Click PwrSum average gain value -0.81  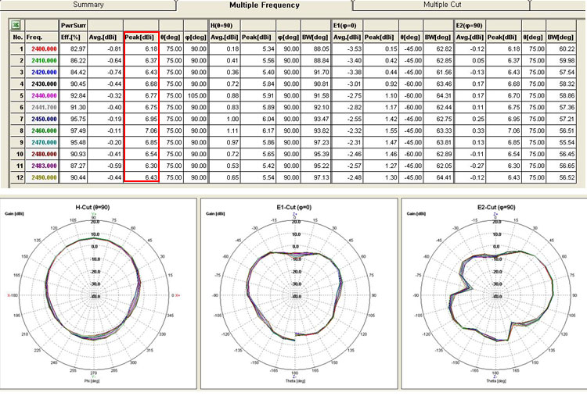point(105,49)
